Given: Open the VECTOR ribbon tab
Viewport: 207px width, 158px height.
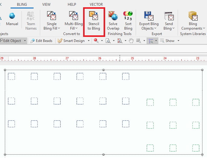Looking at the screenshot, I should [96, 5].
